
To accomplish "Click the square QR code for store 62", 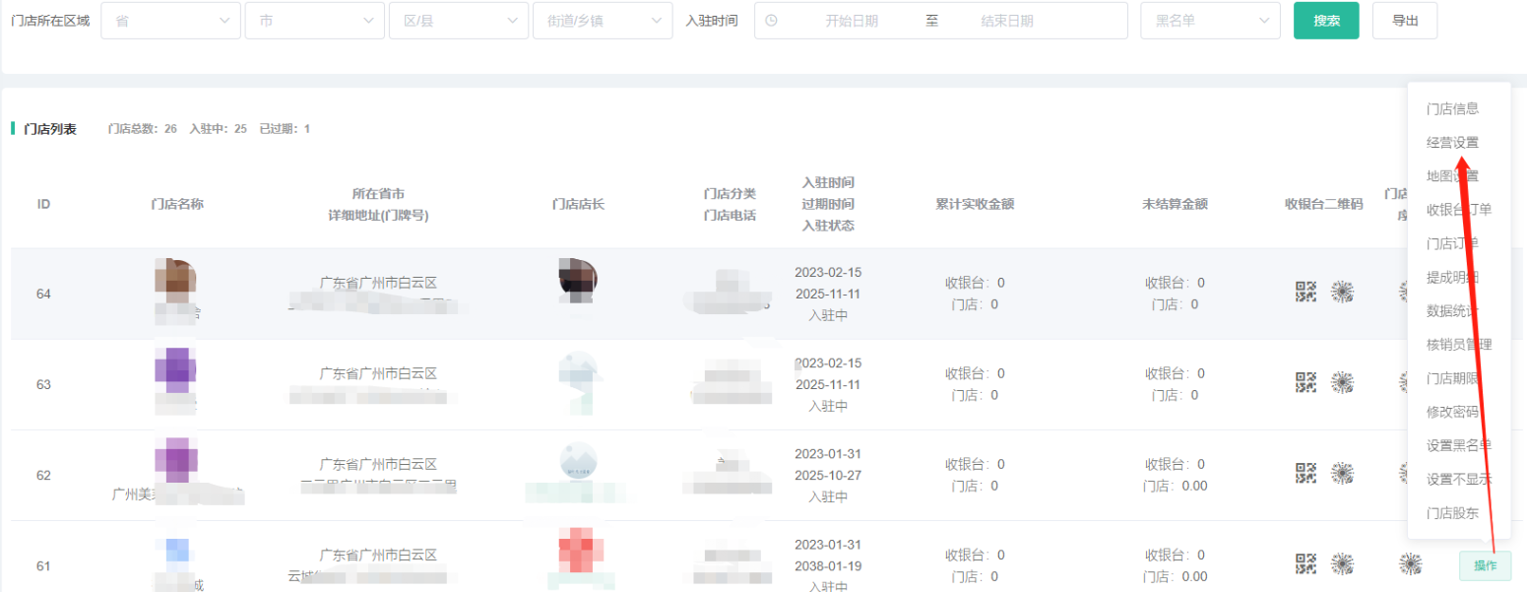I will pos(1305,473).
